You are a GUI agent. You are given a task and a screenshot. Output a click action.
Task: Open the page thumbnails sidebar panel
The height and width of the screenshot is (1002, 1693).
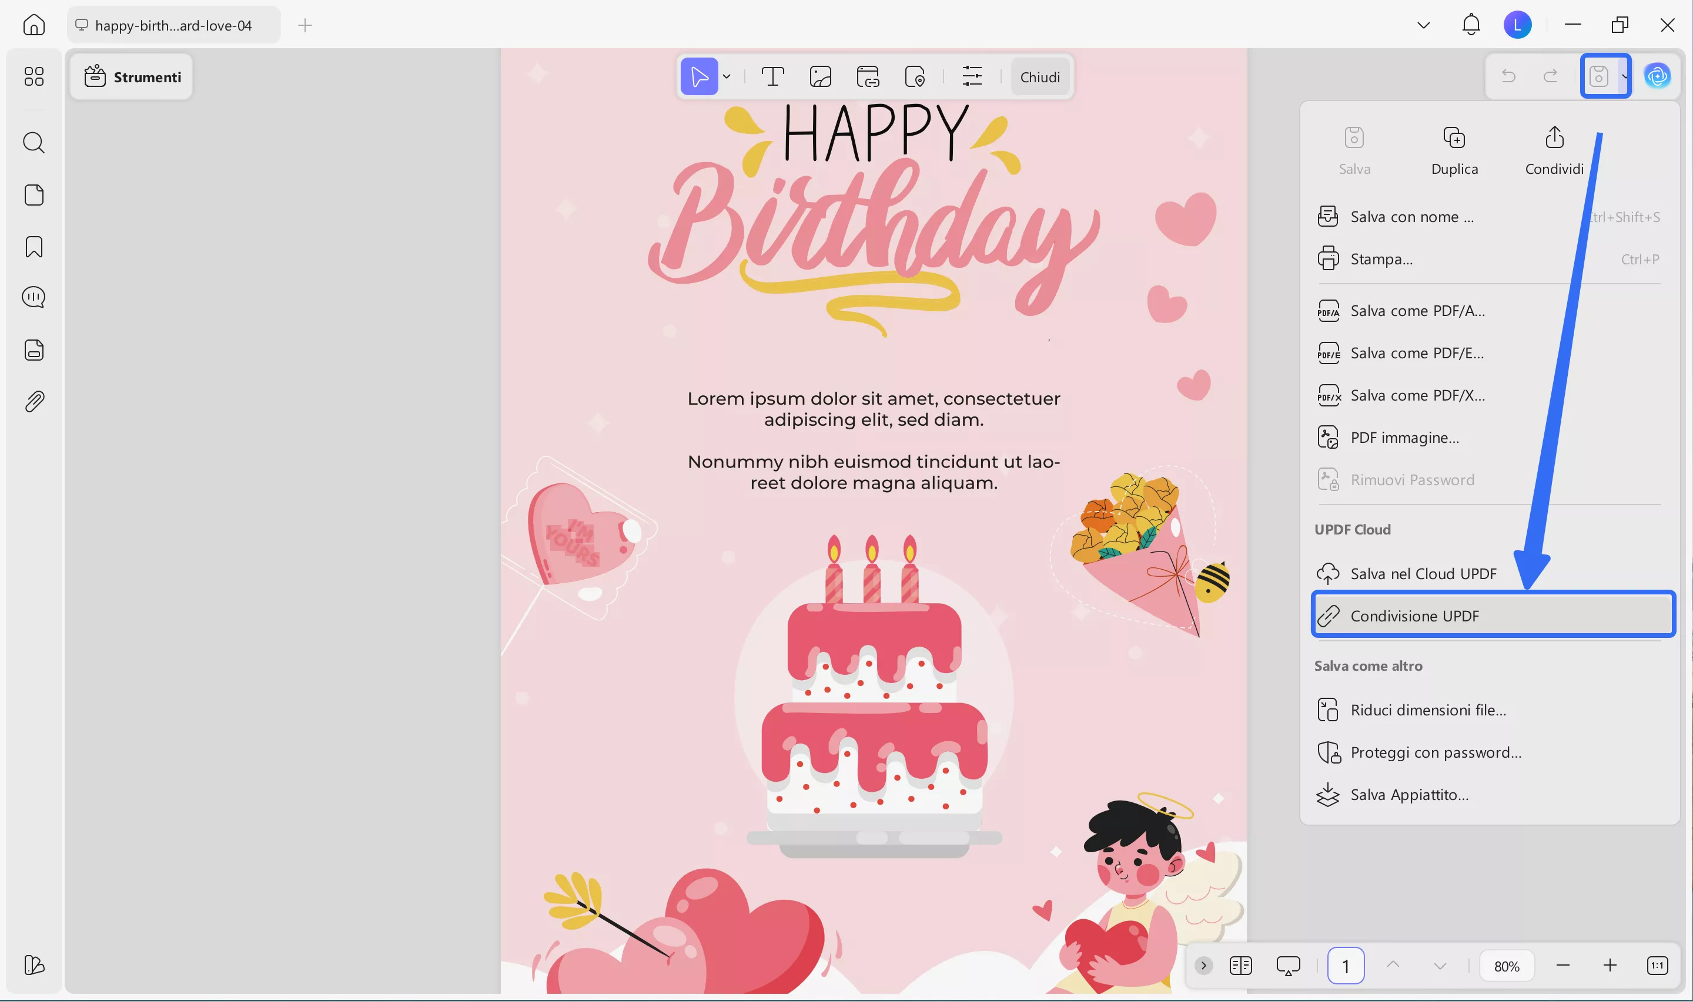[34, 194]
